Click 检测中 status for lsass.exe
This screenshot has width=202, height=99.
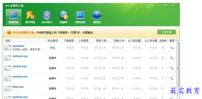point(53,88)
